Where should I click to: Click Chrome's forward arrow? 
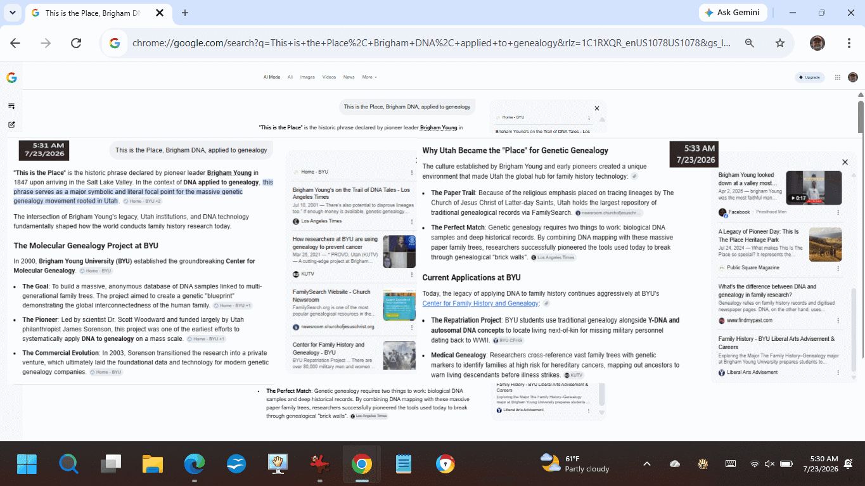pos(46,43)
